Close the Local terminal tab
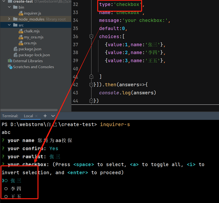Image resolution: width=219 pixels, height=203 pixels. (x=36, y=116)
